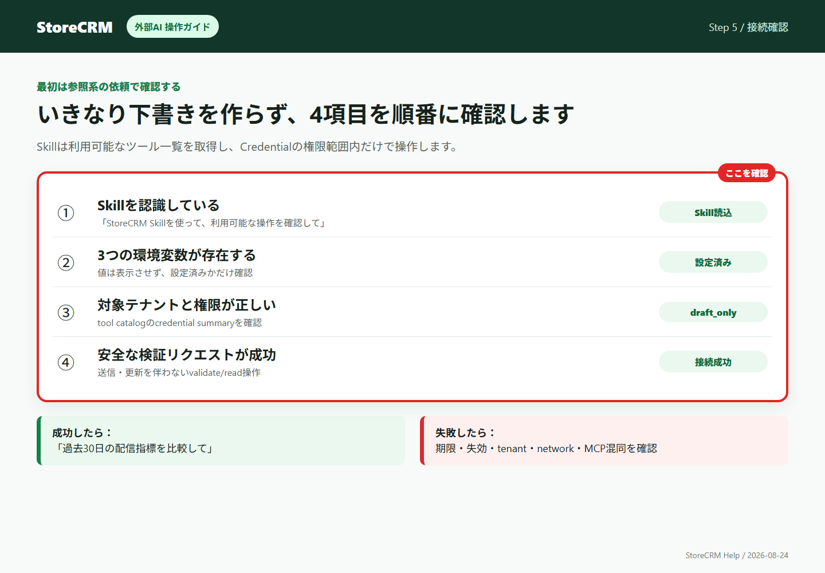This screenshot has width=825, height=573.
Task: Click the 値は表示させず description text
Action: click(175, 273)
